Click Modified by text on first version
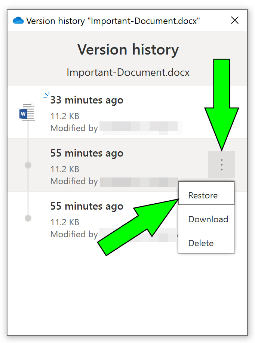Image resolution: width=255 pixels, height=343 pixels. tap(74, 128)
